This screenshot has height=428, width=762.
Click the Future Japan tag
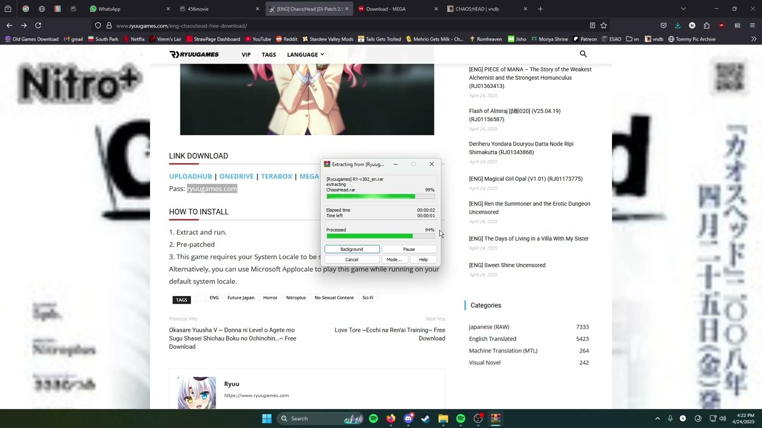(x=241, y=298)
